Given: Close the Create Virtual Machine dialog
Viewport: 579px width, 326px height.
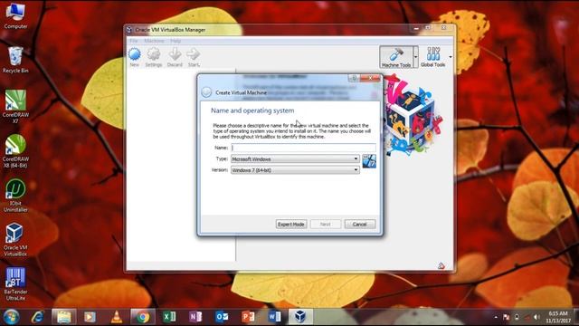Looking at the screenshot, I should 370,78.
